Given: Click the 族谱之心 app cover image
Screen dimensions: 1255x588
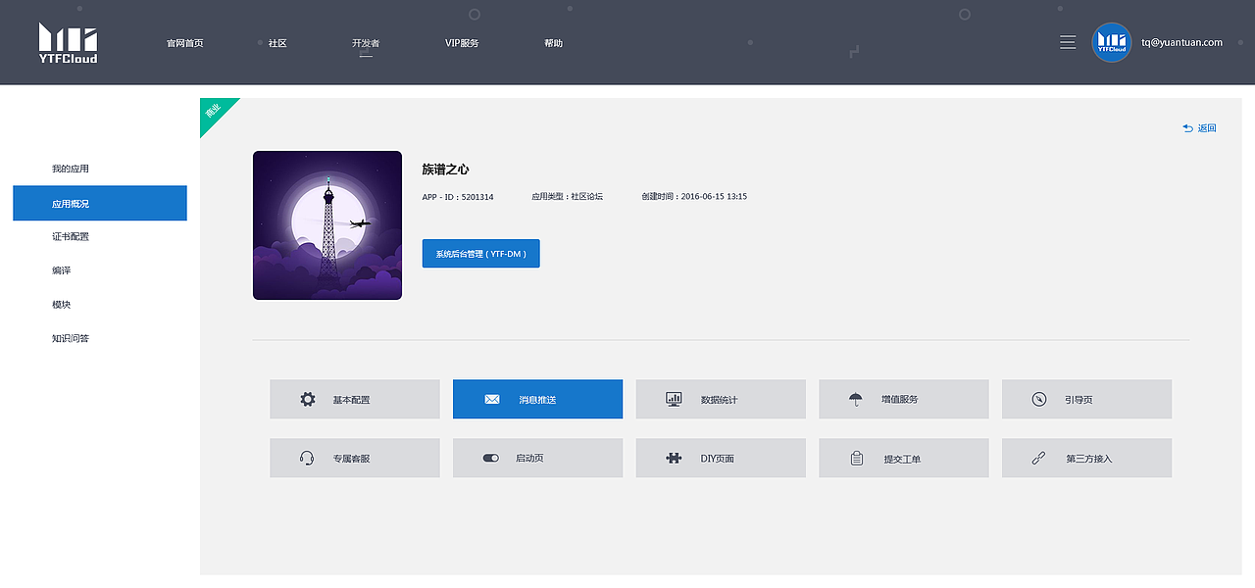Looking at the screenshot, I should point(327,224).
